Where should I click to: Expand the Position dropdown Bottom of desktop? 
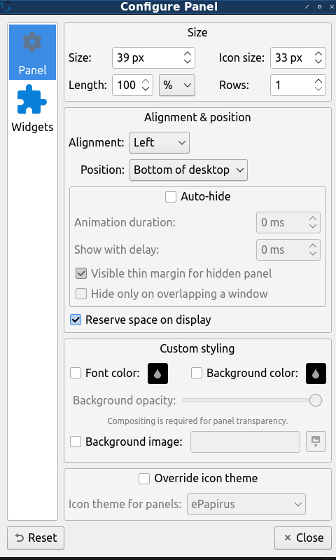coord(188,170)
